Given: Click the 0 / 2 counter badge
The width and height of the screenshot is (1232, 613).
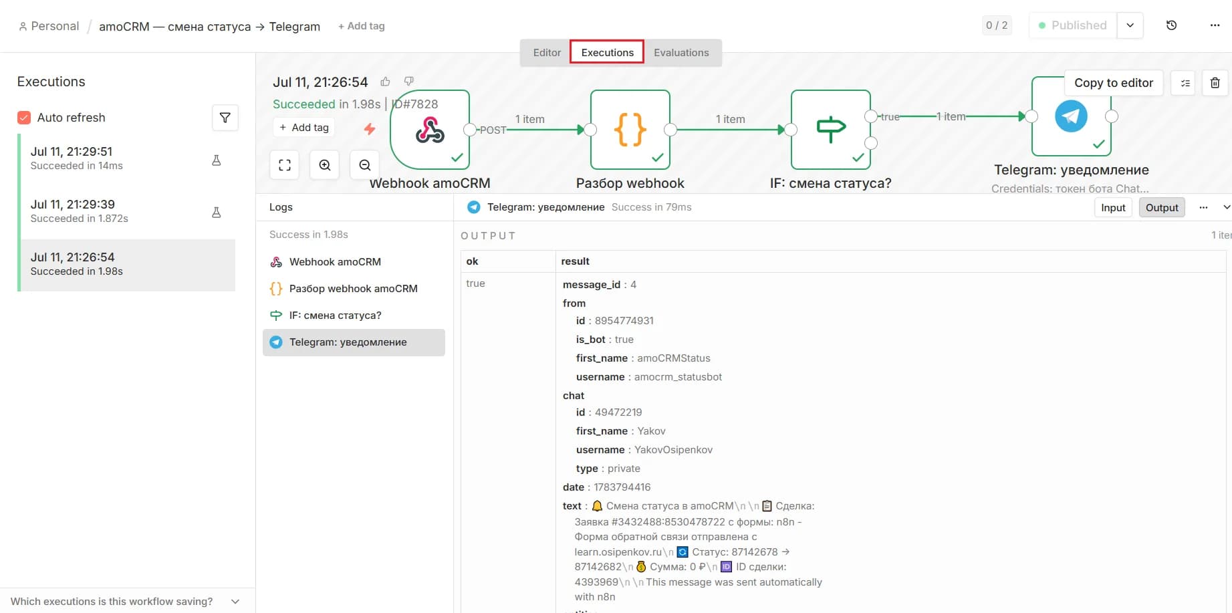Looking at the screenshot, I should coord(997,25).
